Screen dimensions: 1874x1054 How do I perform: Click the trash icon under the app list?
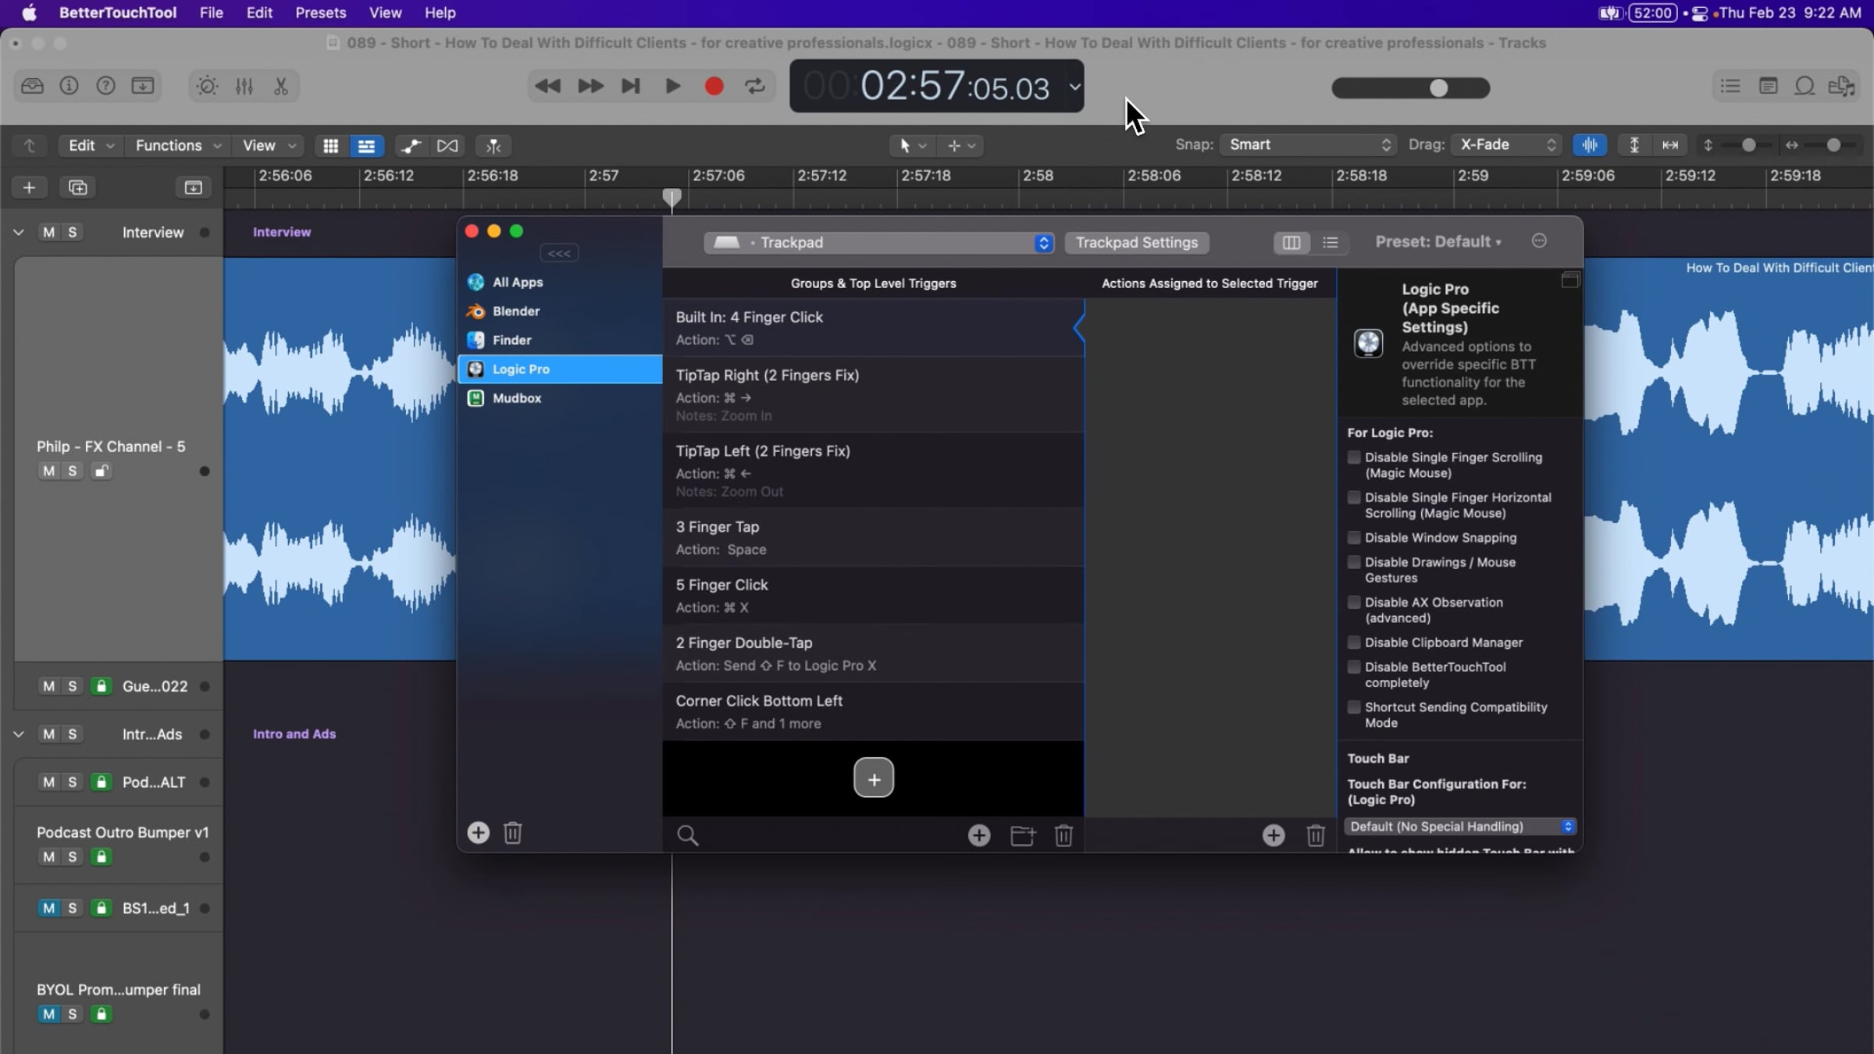513,833
